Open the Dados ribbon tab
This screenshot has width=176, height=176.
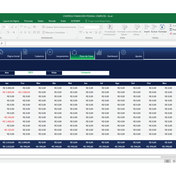click(x=41, y=21)
